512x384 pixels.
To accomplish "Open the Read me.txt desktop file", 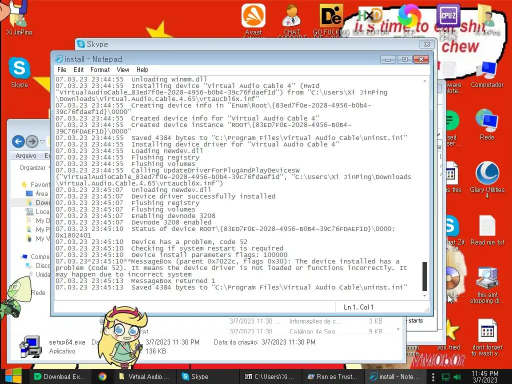I will [487, 230].
